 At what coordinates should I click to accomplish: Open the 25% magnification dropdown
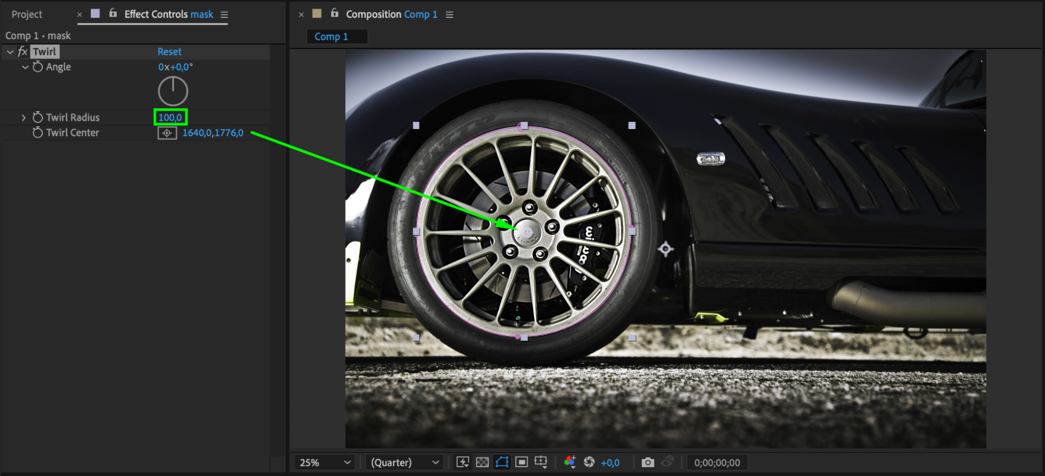pos(324,462)
